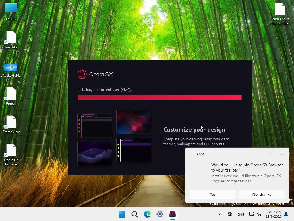Open taskbar Search
This screenshot has height=221, width=294.
[134, 214]
